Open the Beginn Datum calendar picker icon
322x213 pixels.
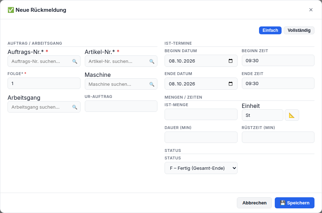231,61
